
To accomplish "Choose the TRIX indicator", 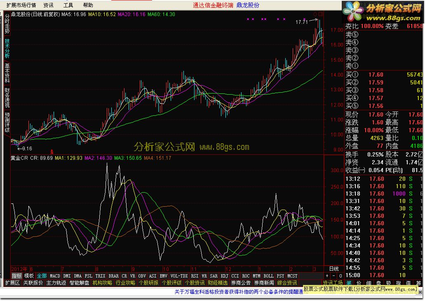I will (100, 276).
